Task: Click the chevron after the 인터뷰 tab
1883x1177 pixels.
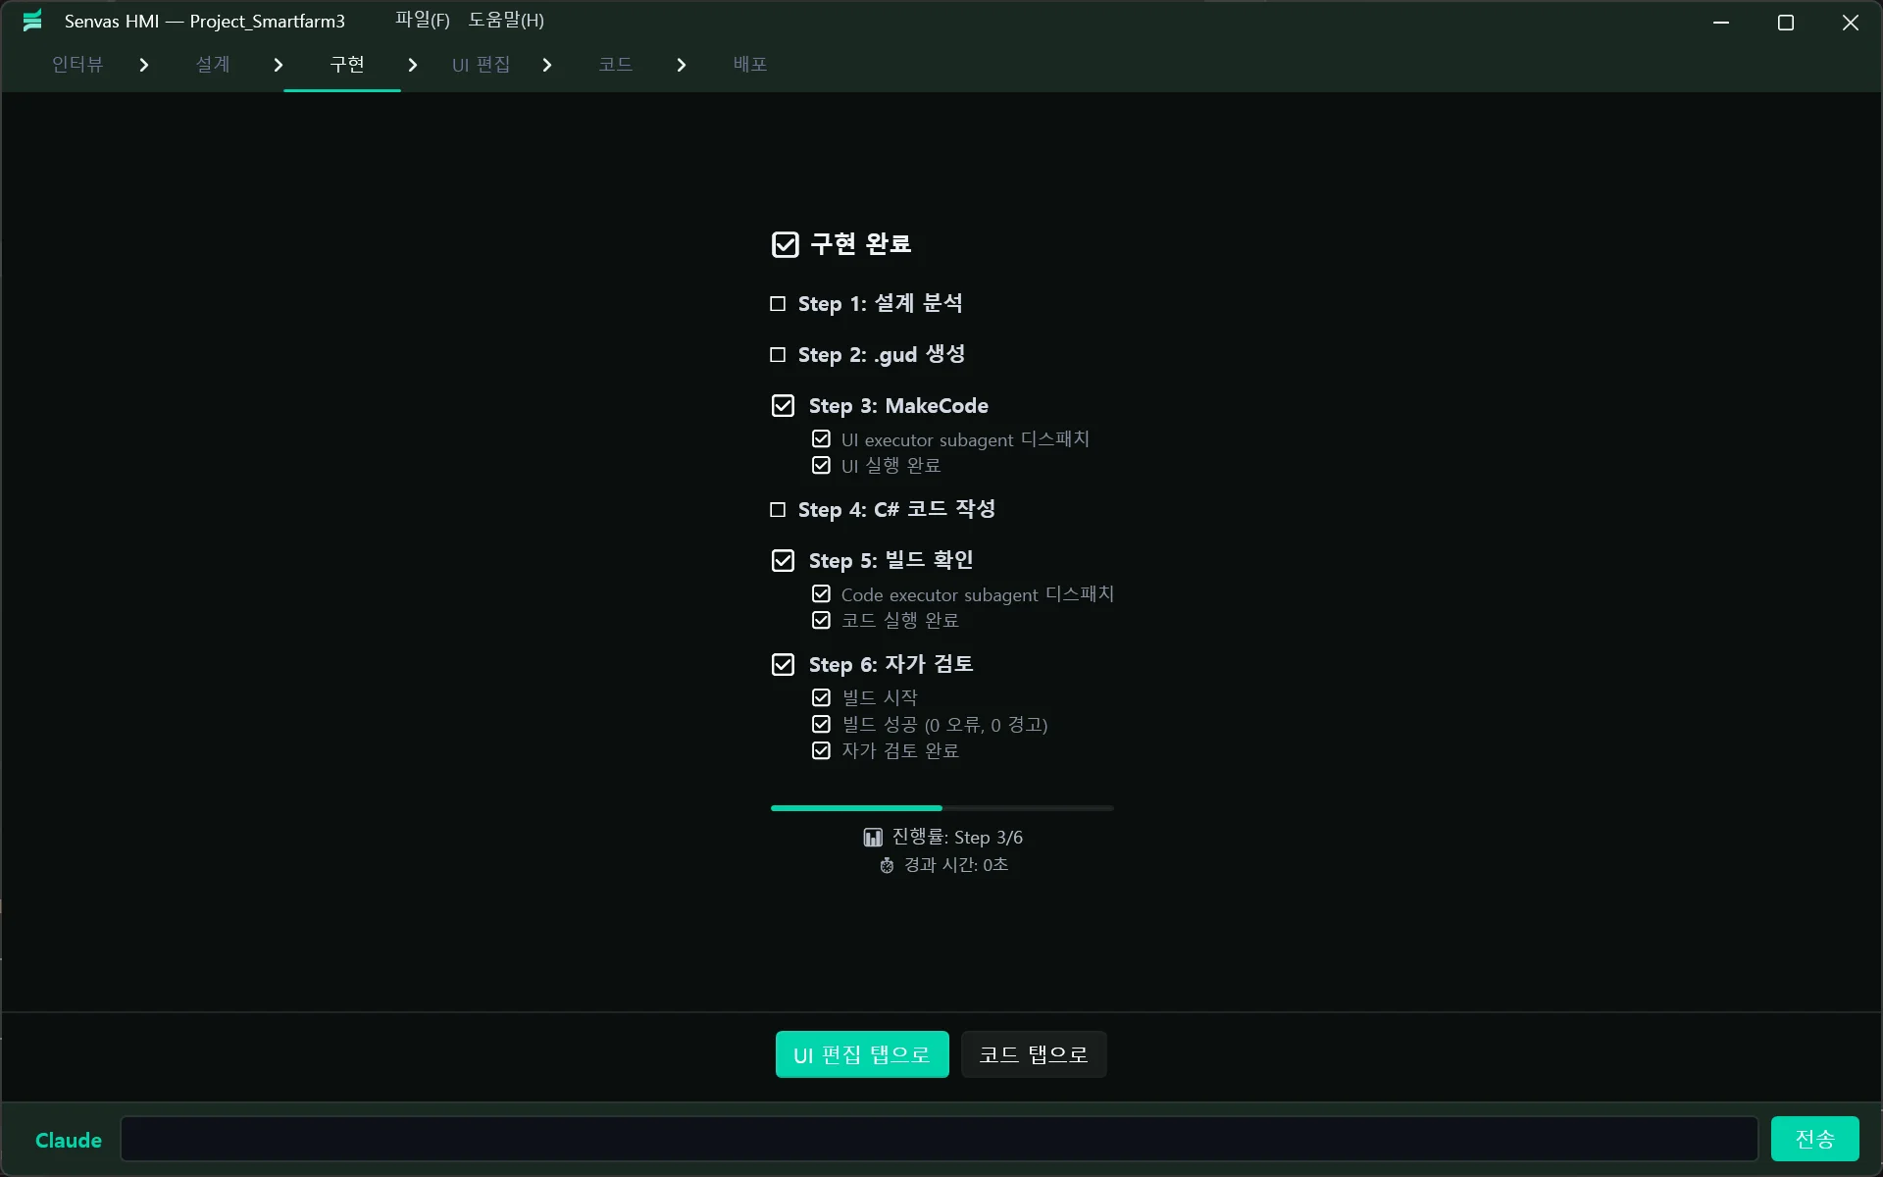Action: coord(144,65)
